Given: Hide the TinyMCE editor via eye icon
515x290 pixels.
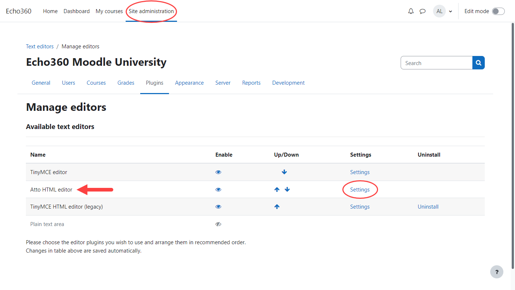Looking at the screenshot, I should click(219, 172).
